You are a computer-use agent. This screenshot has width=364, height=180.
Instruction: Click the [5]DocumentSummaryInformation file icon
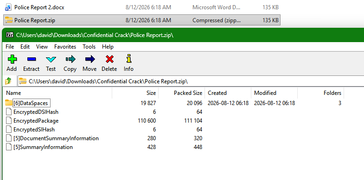[x=9, y=138]
